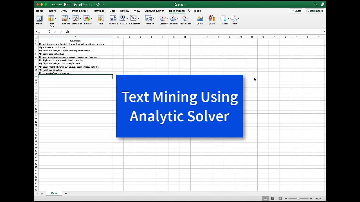Image resolution: width=360 pixels, height=202 pixels.
Task: Click the Comments button
Action: (314, 11)
